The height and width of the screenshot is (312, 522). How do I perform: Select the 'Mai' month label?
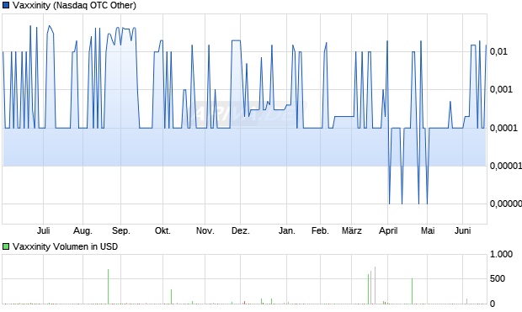pos(428,230)
